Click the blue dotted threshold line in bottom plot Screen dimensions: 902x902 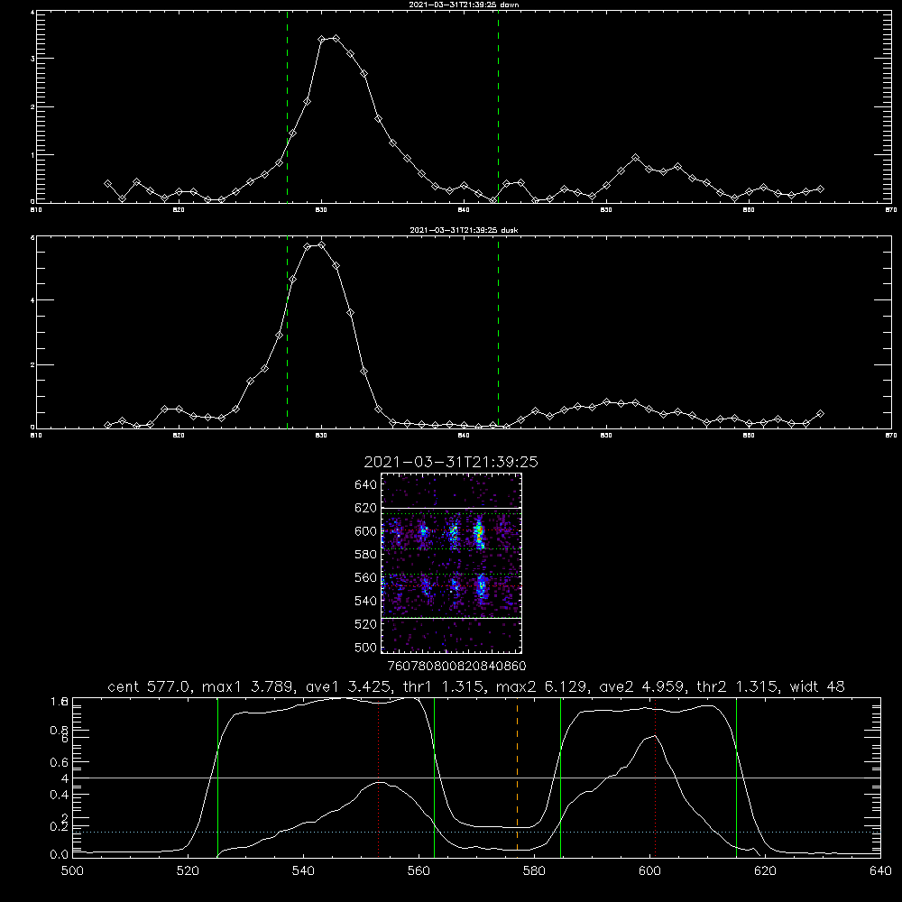pos(476,832)
